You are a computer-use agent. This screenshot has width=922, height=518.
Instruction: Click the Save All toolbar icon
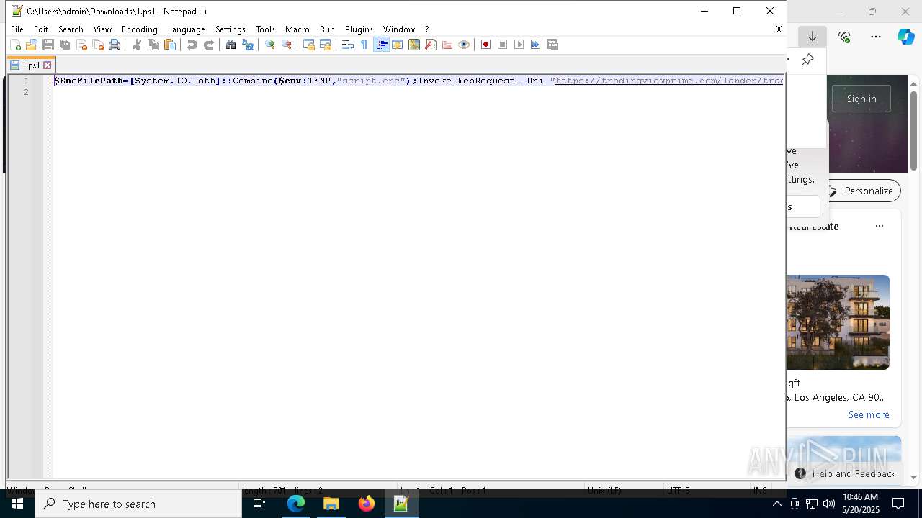(64, 45)
